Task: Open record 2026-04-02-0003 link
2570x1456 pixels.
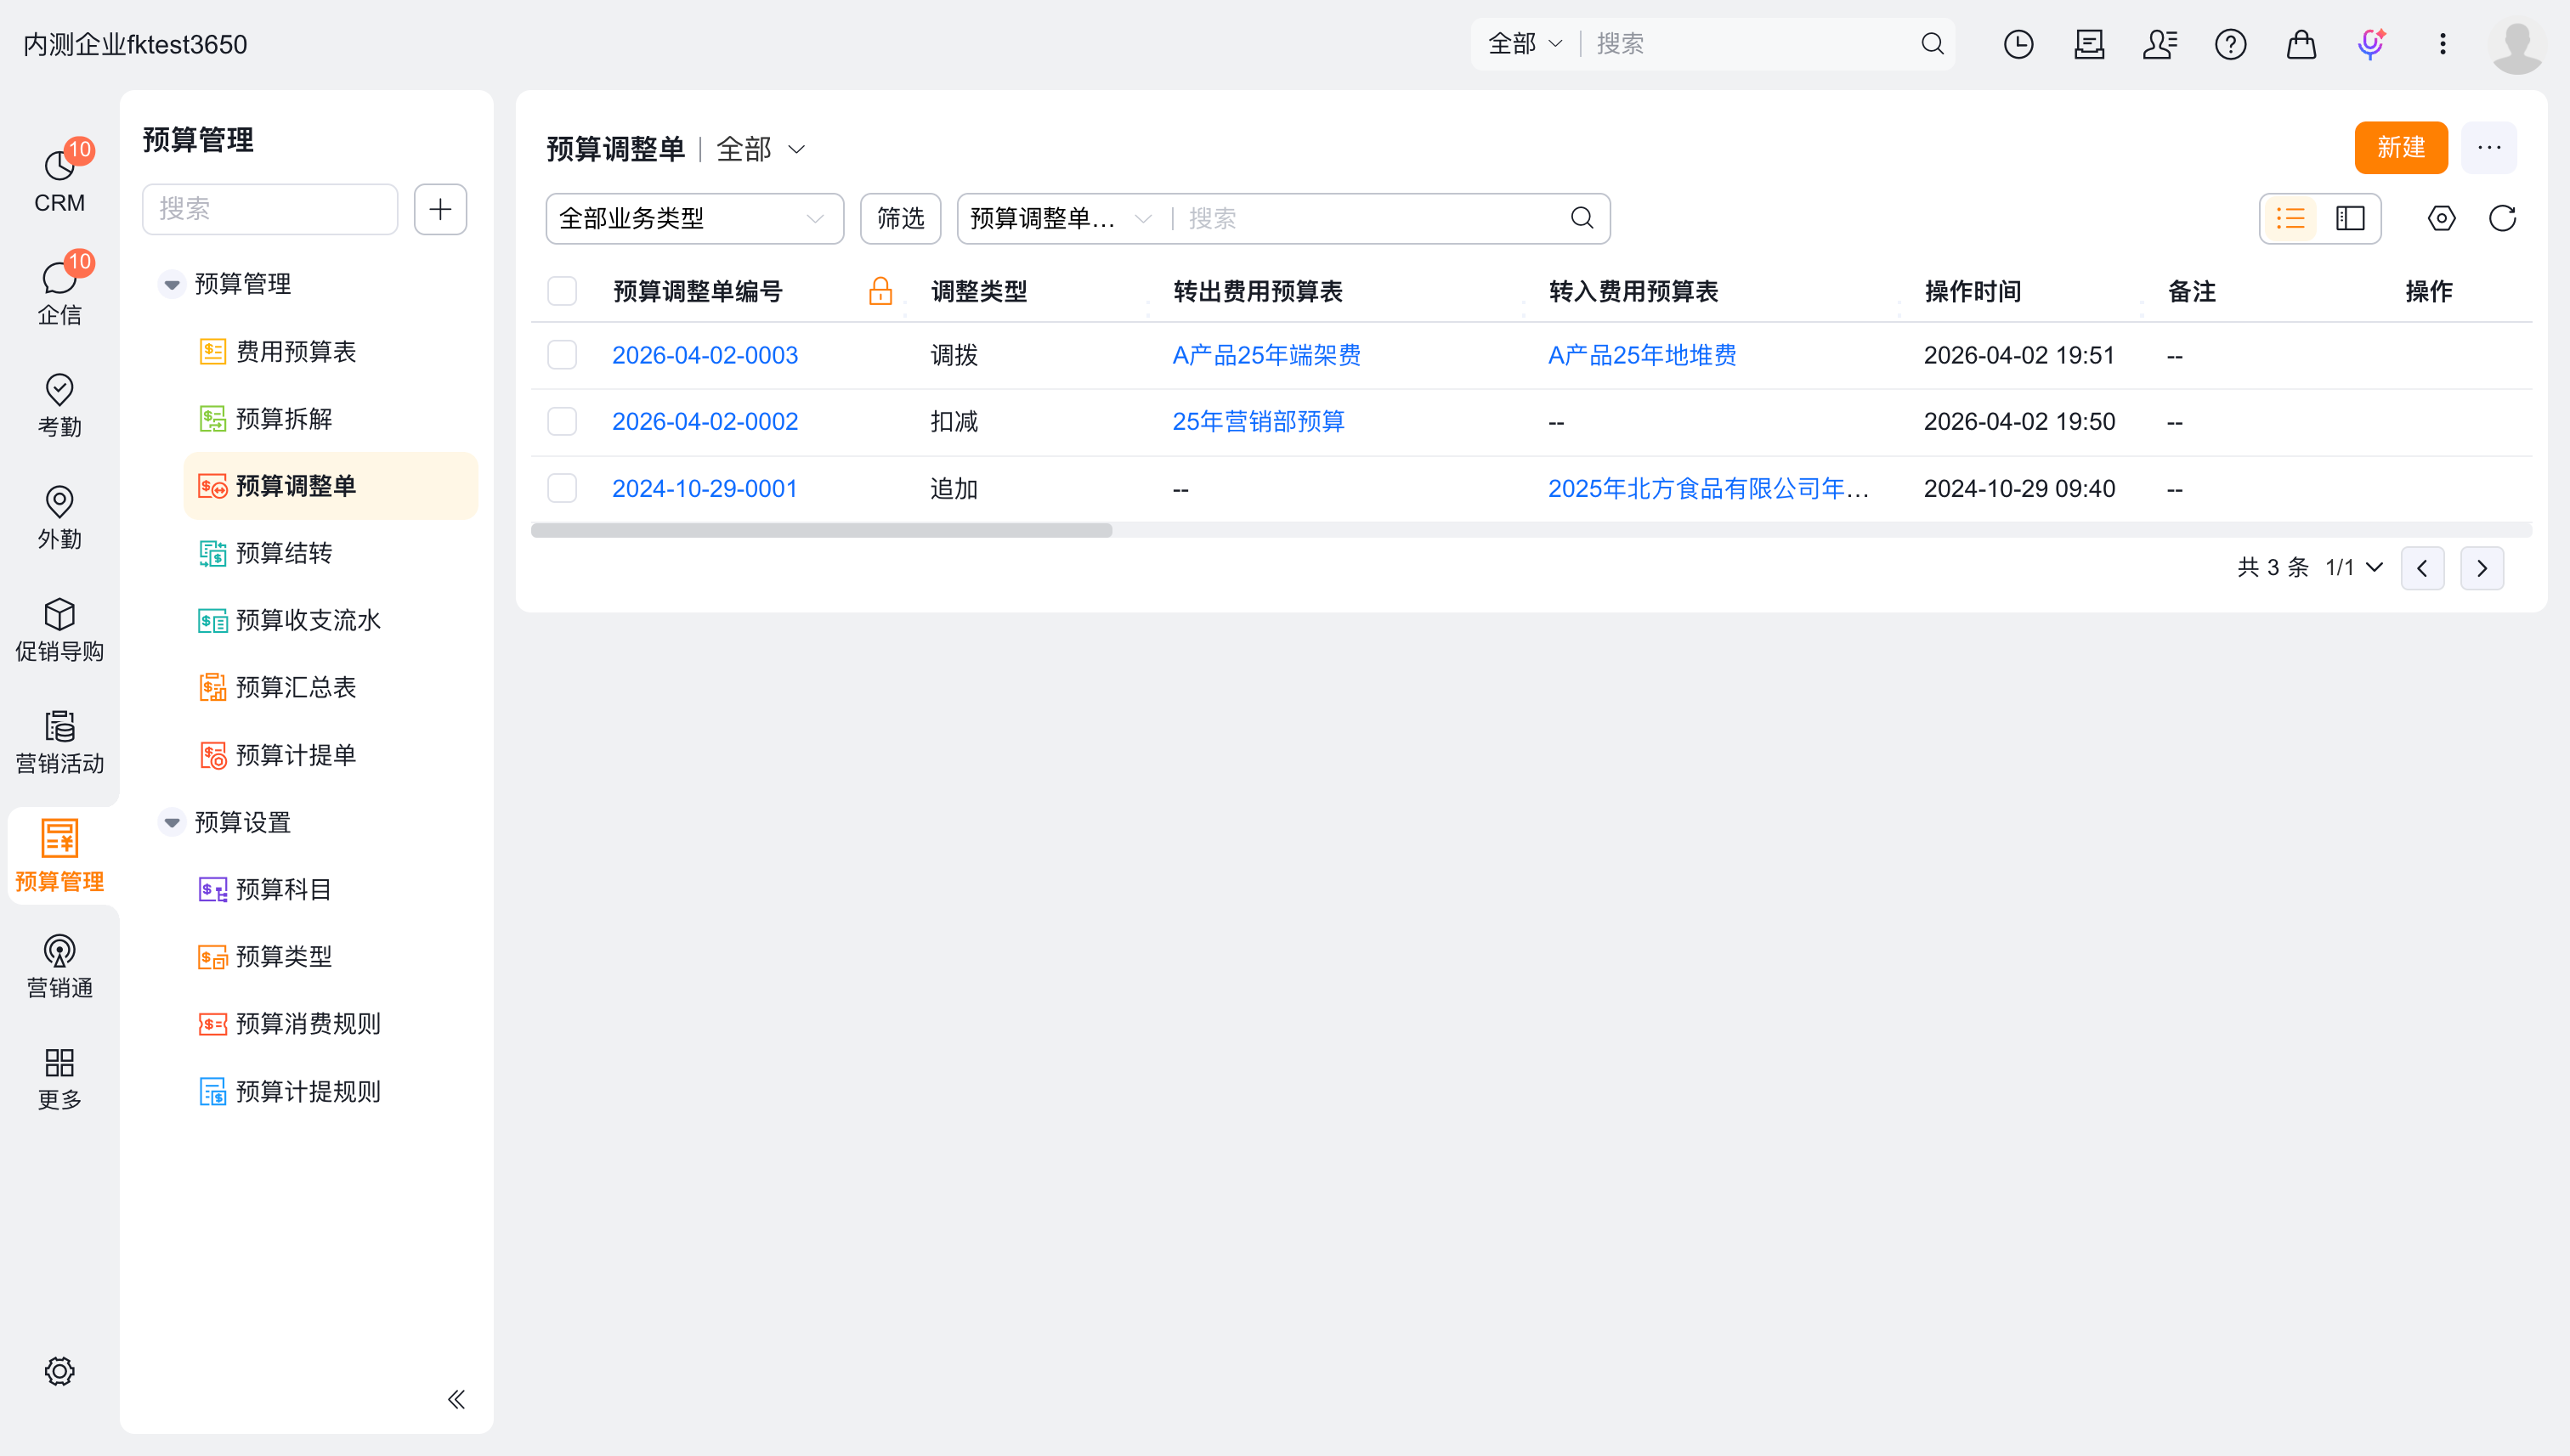Action: pos(705,355)
